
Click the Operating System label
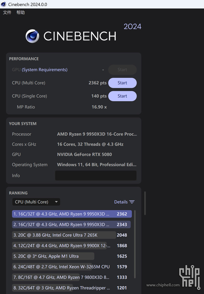coord(30,165)
